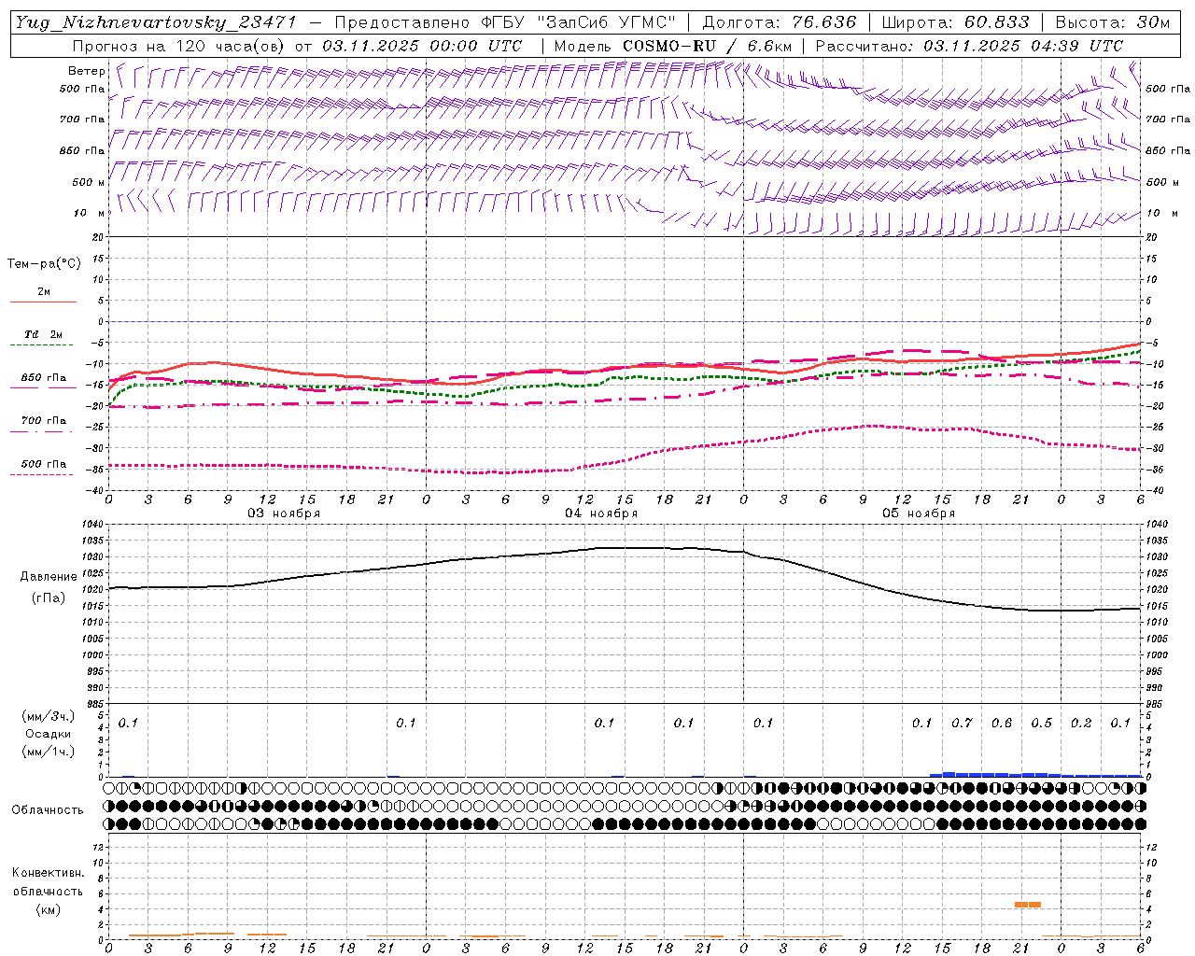Click the Тем-ра(°C) axis title

point(44,264)
